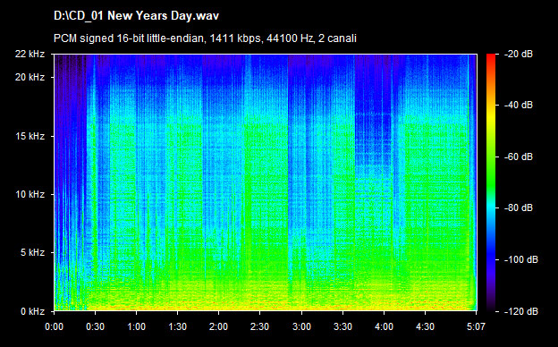Click the '4:30' time axis label
The height and width of the screenshot is (347, 558).
coord(426,326)
